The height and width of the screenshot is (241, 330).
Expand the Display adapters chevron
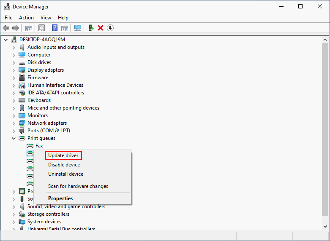[x=14, y=70]
